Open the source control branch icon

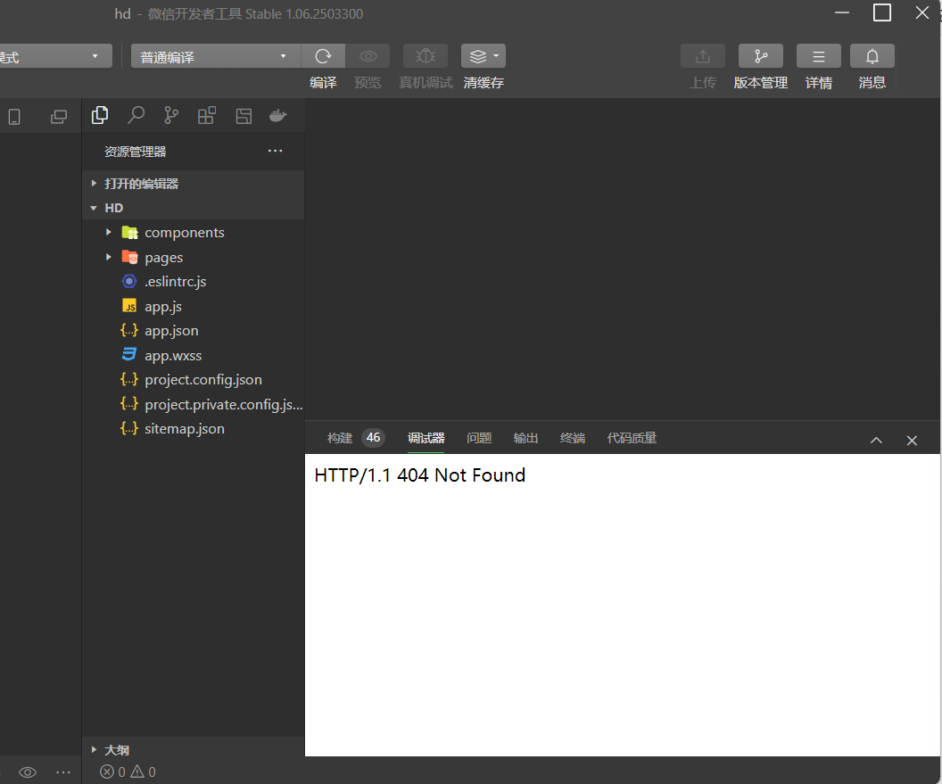171,115
